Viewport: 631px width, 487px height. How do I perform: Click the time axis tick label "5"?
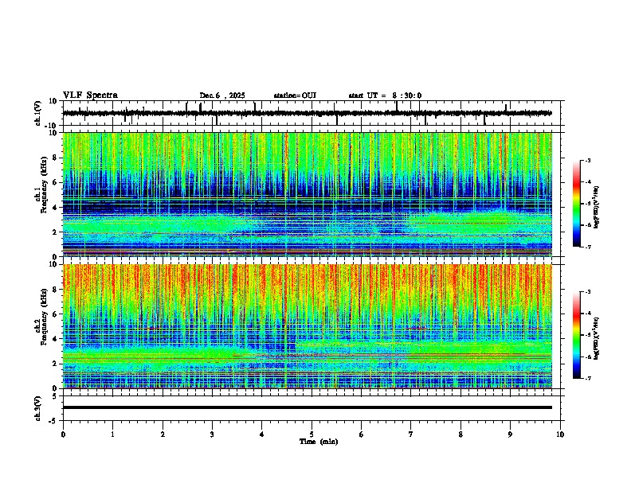pyautogui.click(x=312, y=434)
